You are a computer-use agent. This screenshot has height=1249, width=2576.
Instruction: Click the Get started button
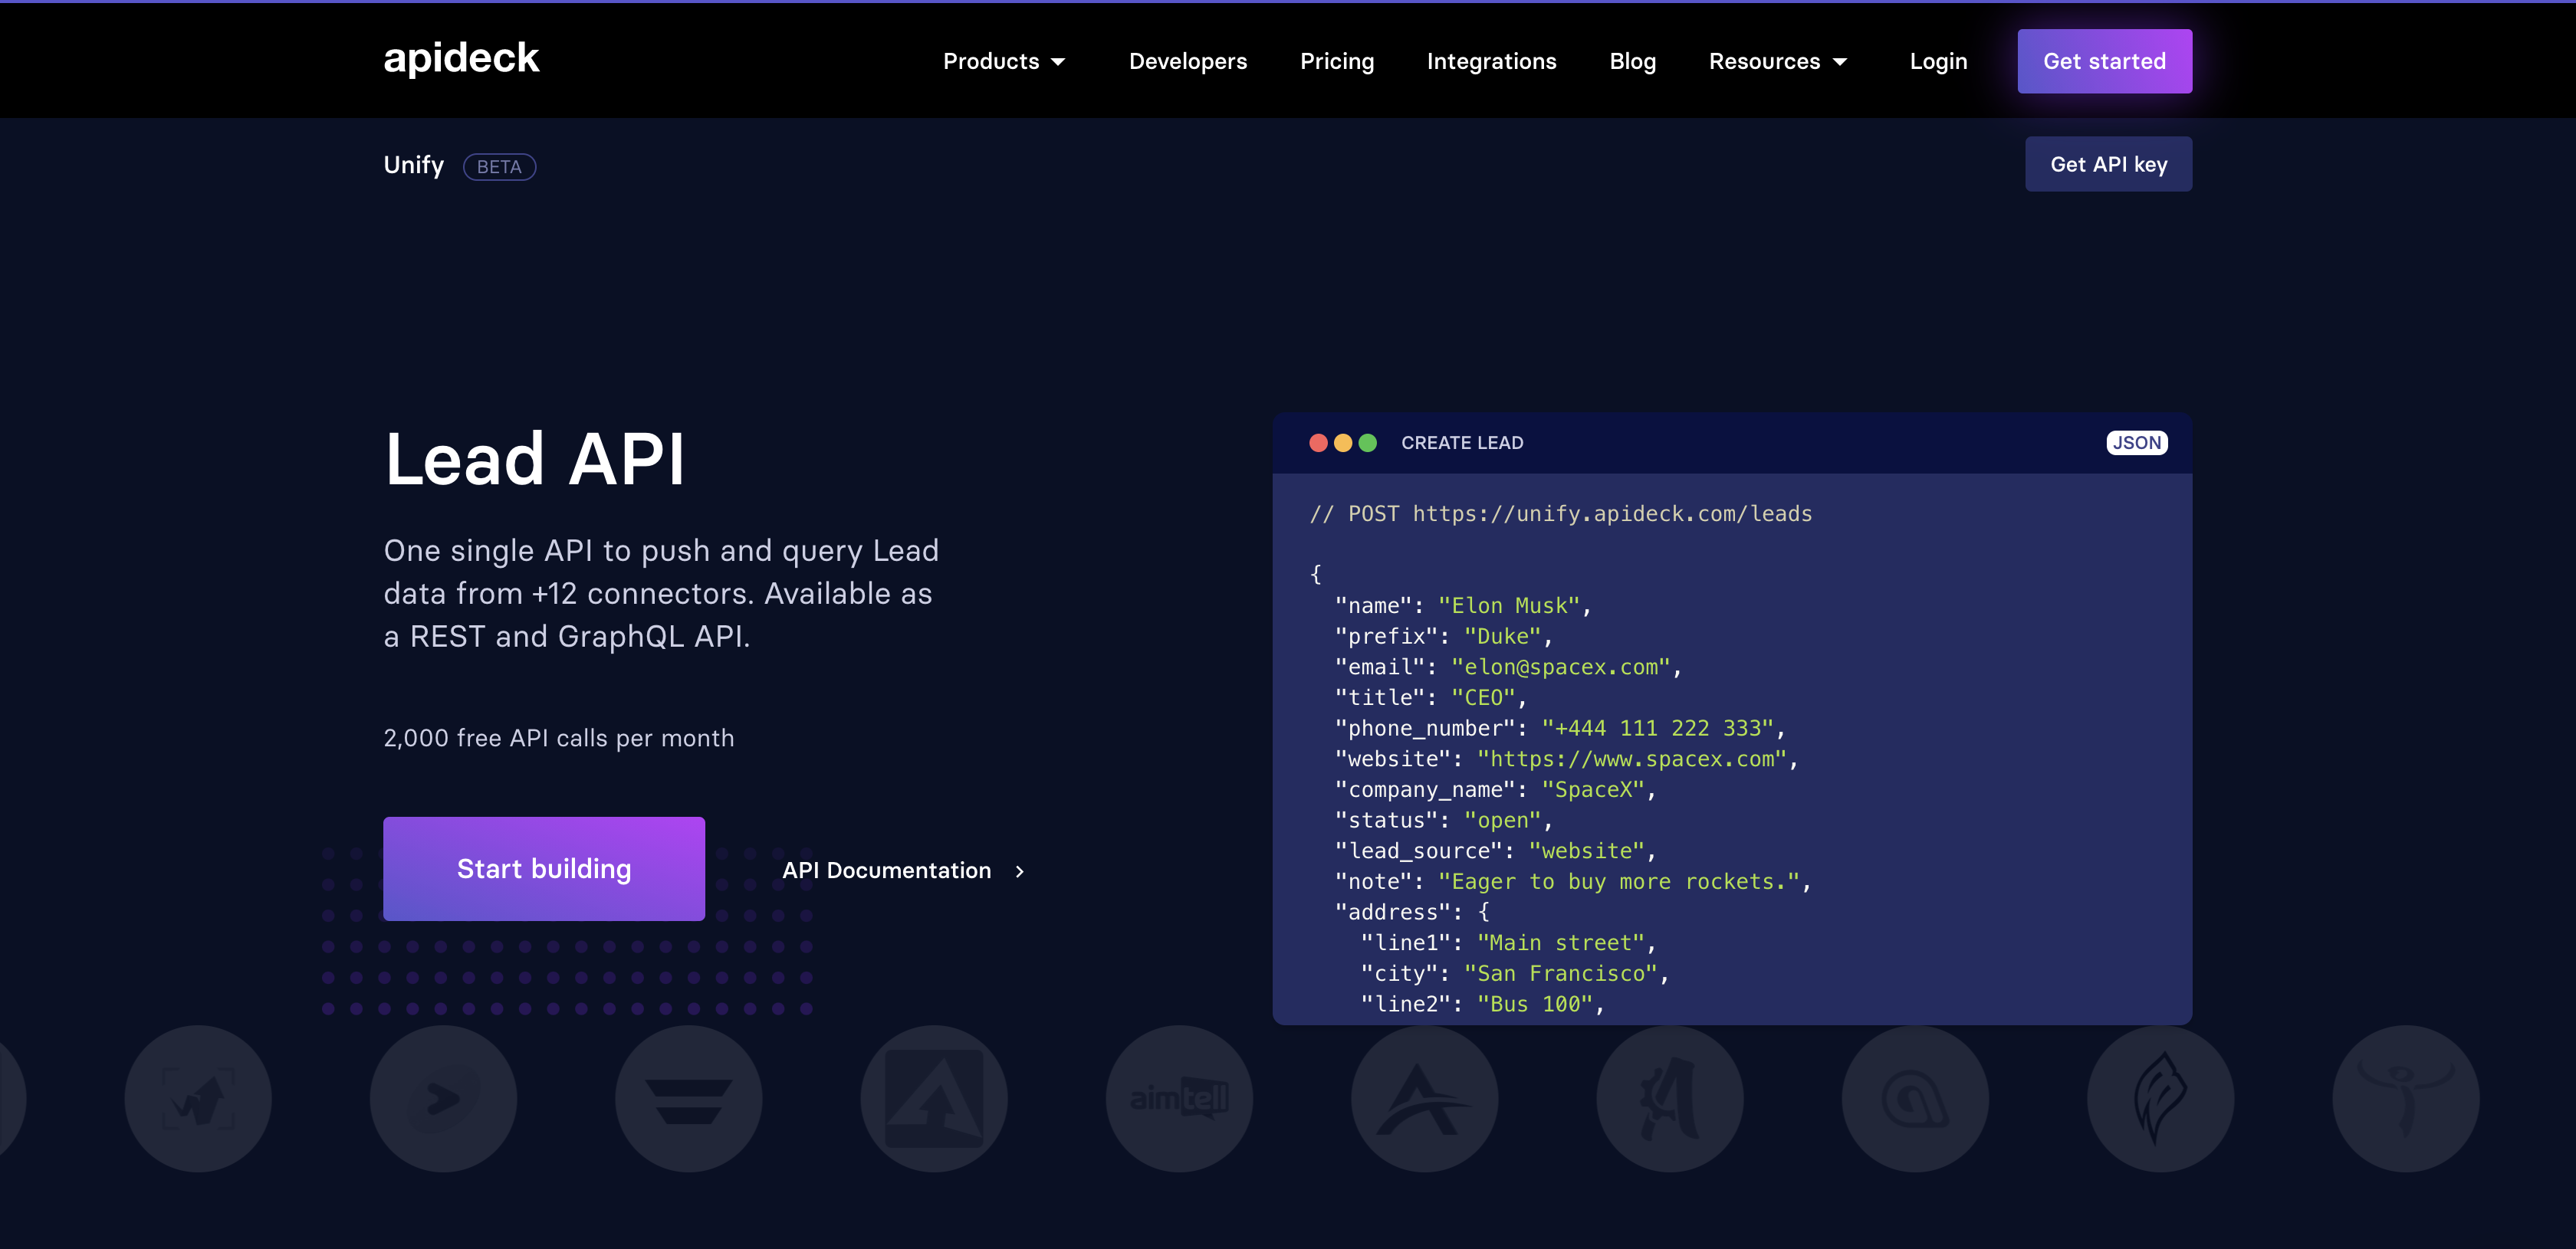(2104, 62)
